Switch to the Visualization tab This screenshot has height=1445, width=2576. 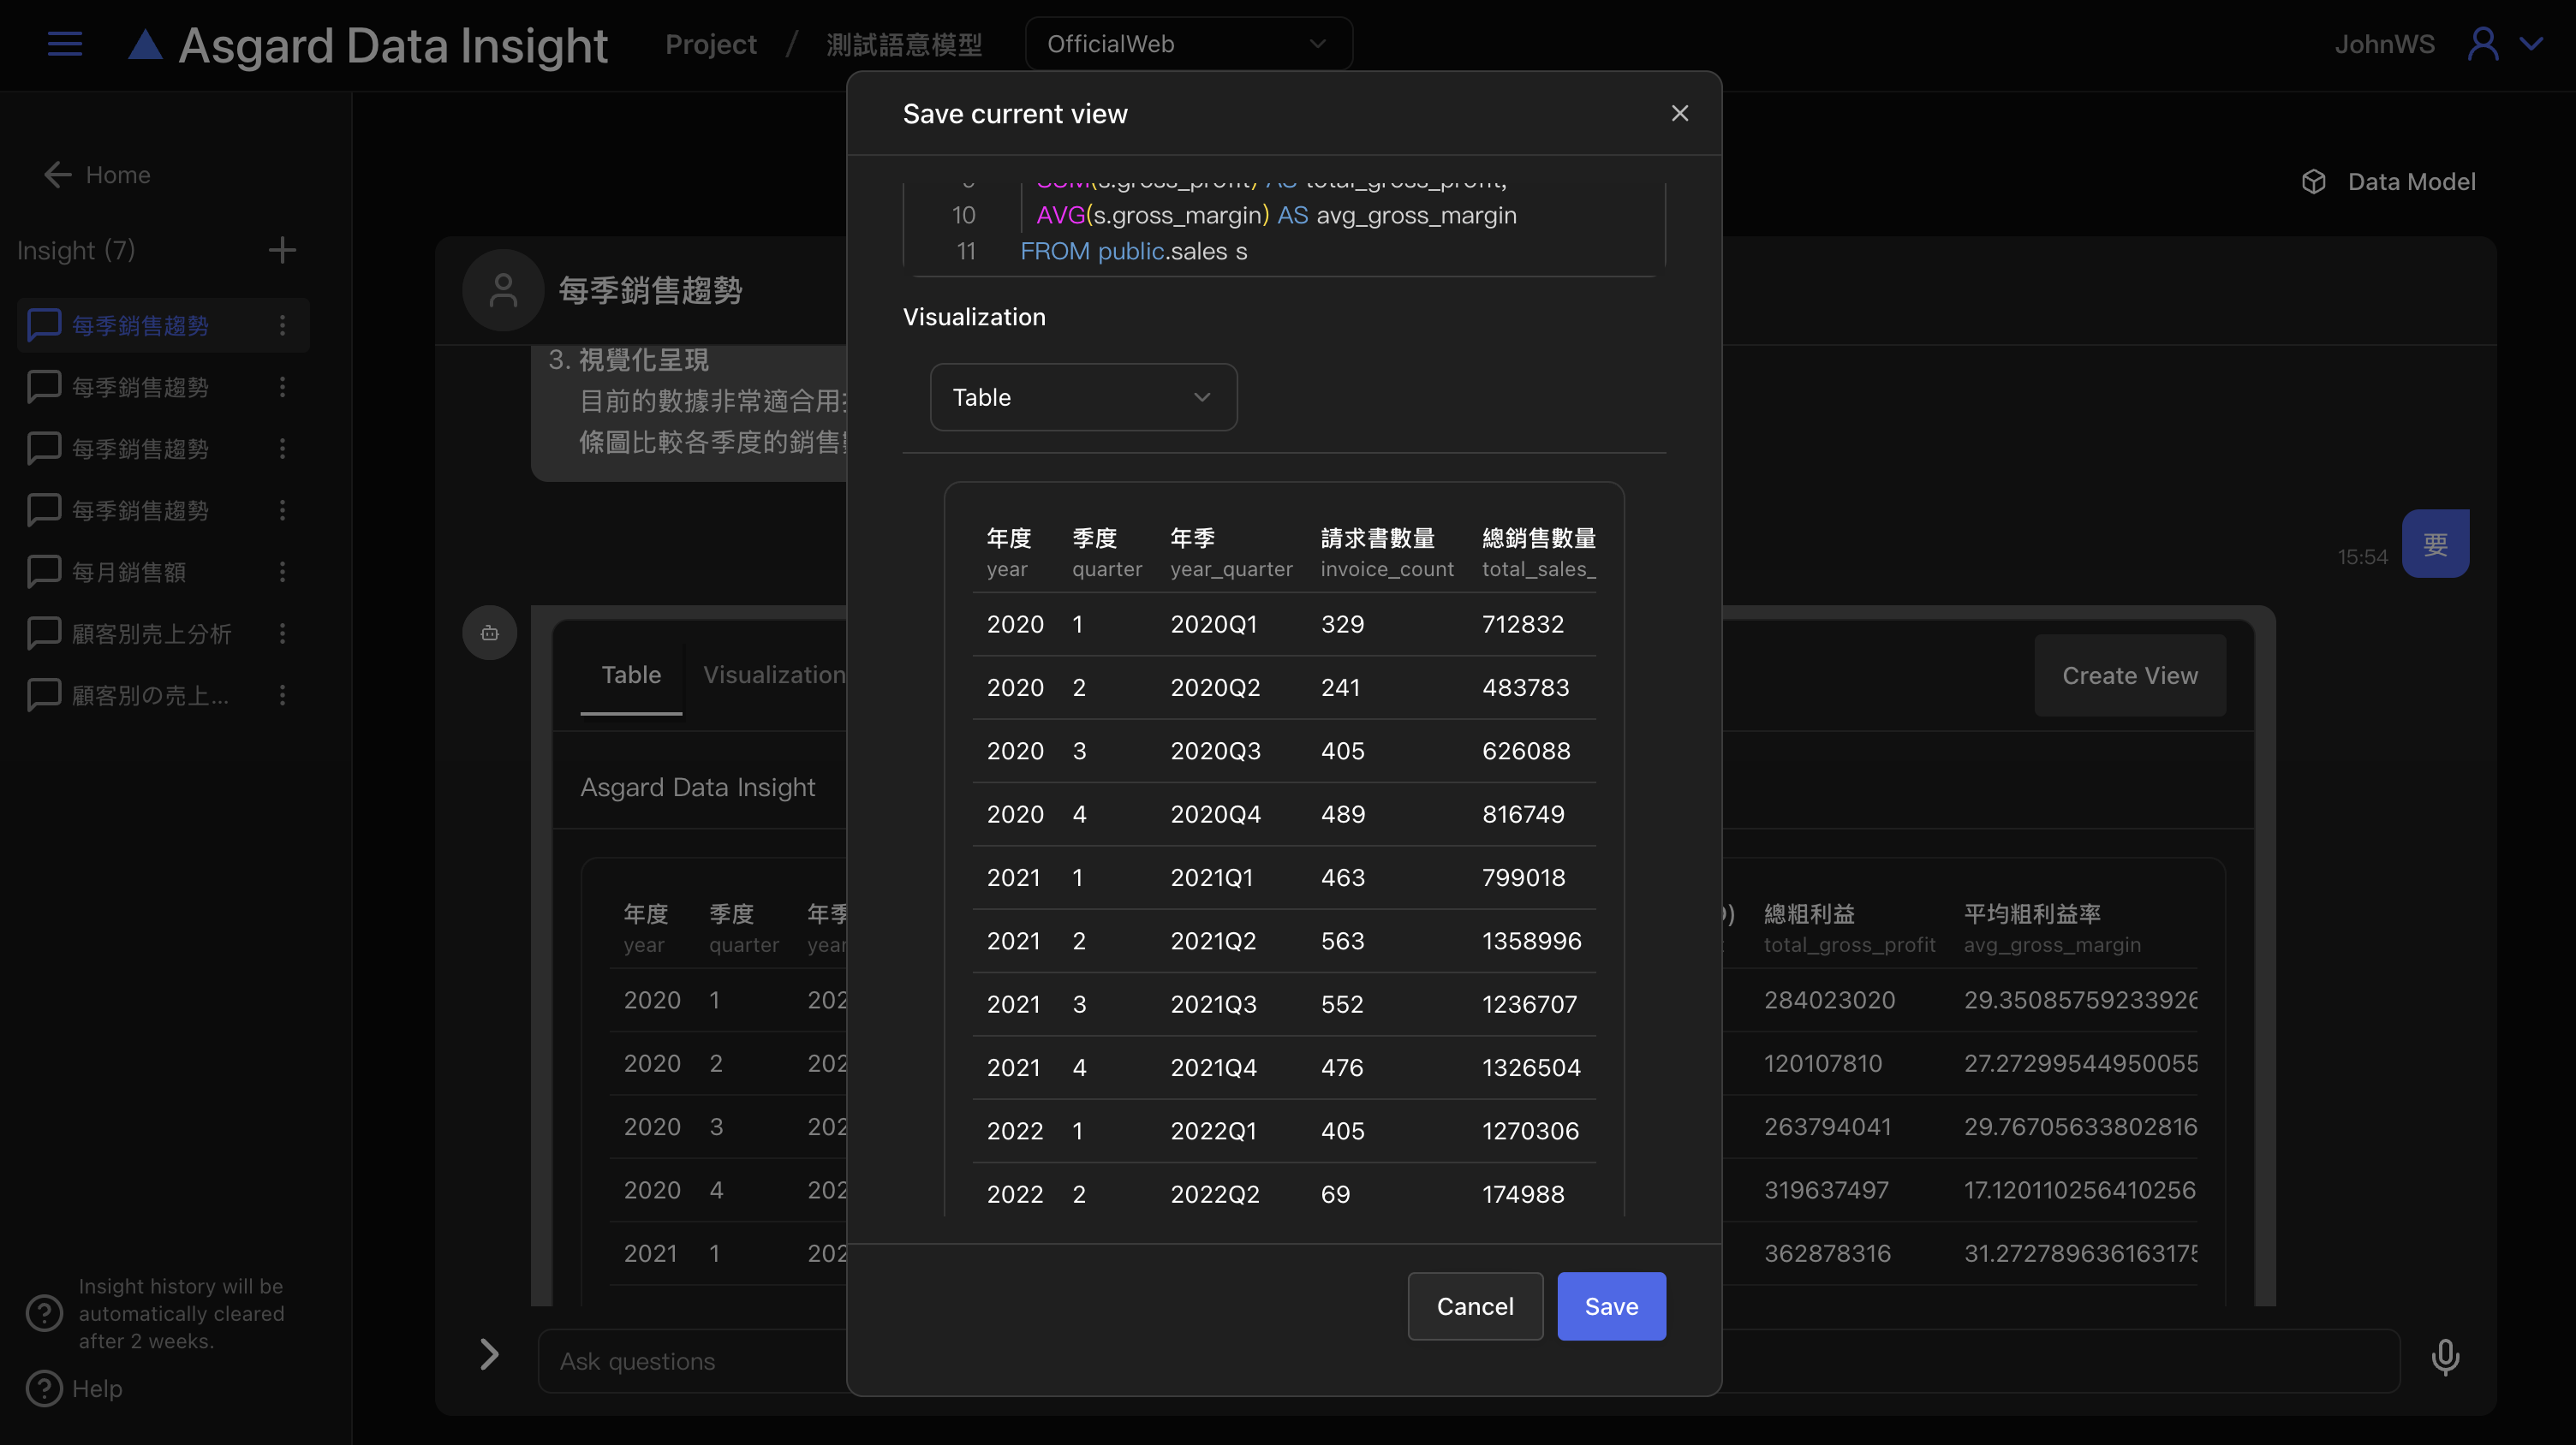(773, 675)
